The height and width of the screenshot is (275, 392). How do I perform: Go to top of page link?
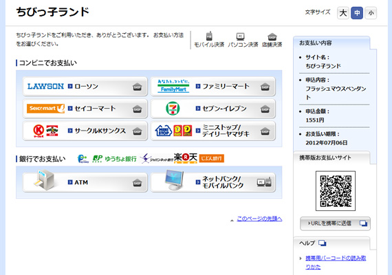259,219
